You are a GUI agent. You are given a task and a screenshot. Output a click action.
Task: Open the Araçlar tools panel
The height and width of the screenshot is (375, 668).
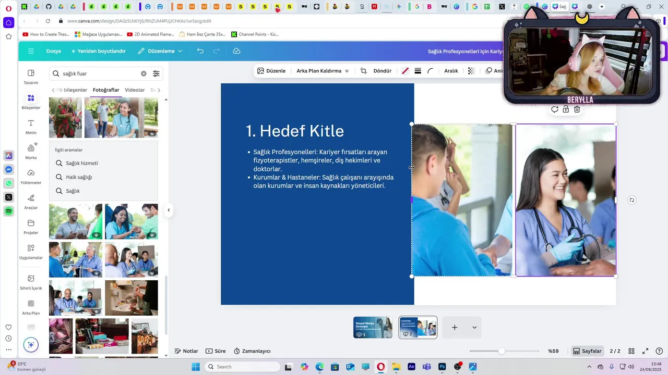(31, 202)
